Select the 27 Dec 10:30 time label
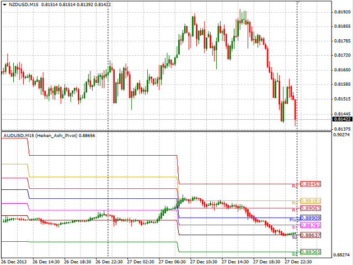353x265 pixels. 204,262
